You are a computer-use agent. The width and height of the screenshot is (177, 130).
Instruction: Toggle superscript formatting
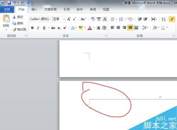click(65, 28)
